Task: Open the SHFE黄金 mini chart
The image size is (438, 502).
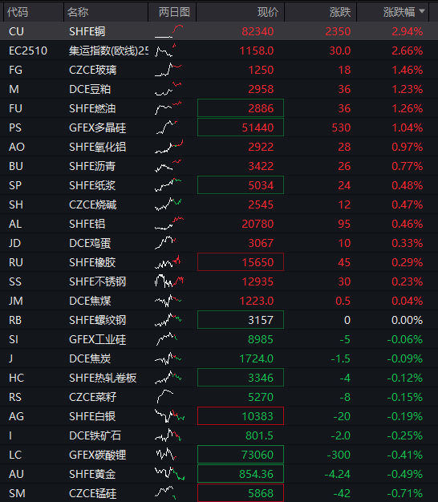Action: [170, 473]
